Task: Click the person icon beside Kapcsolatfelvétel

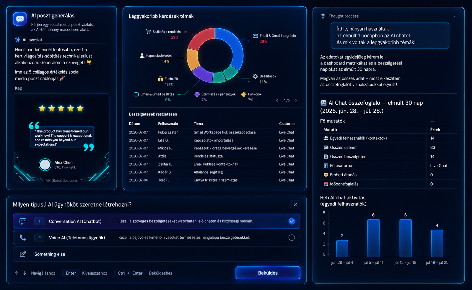Action: click(142, 55)
